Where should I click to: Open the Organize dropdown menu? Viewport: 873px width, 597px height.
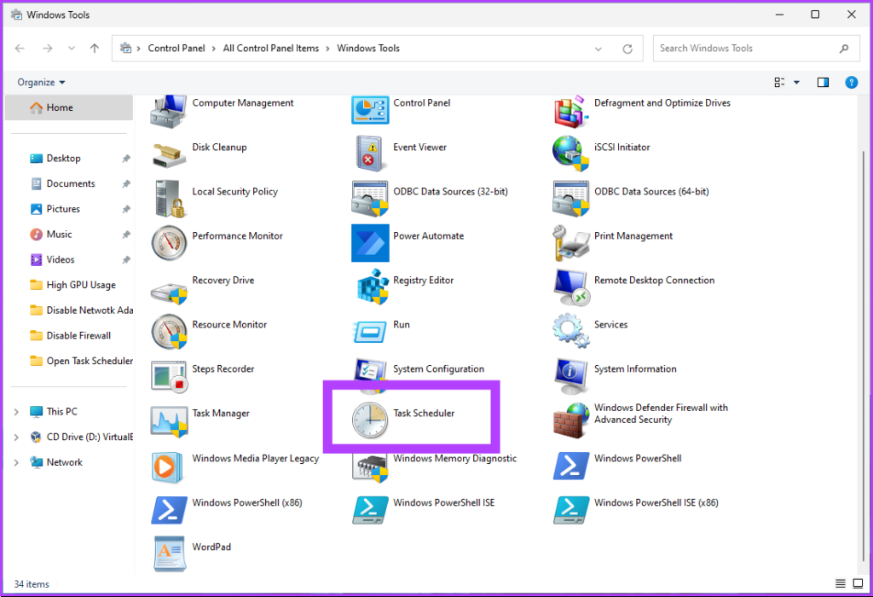[x=41, y=83]
